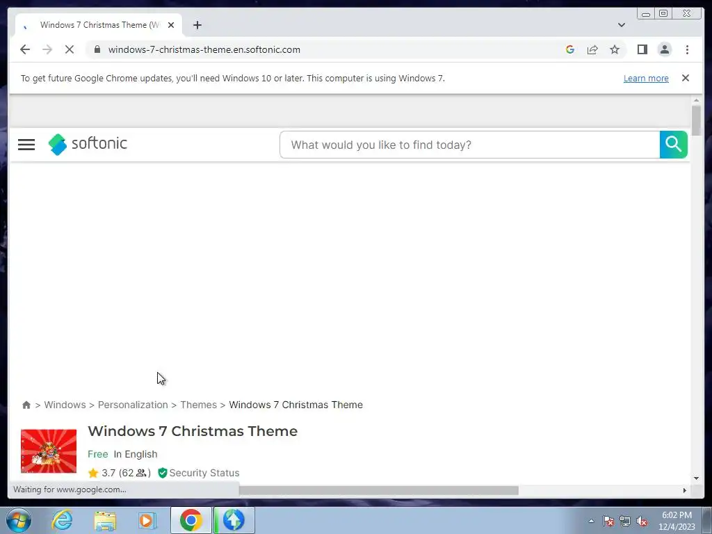Viewport: 712px width, 534px height.
Task: Close the Windows 7 Christmas Theme tab
Action: click(x=171, y=25)
